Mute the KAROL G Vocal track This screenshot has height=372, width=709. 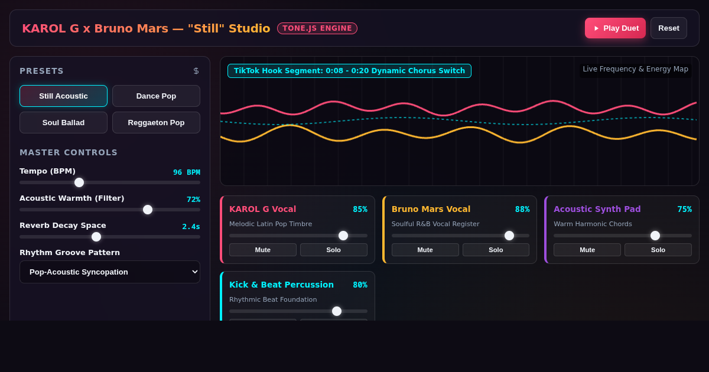click(x=263, y=250)
